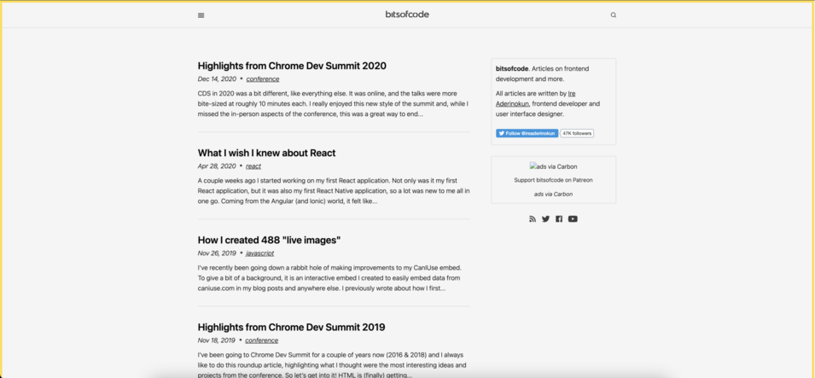Open the RSS feed icon
Image resolution: width=815 pixels, height=378 pixels.
[533, 219]
